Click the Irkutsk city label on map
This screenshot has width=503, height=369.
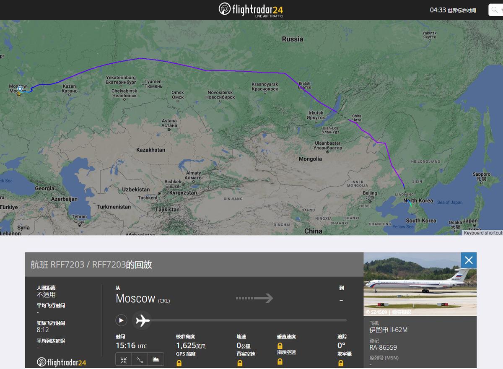coord(316,115)
